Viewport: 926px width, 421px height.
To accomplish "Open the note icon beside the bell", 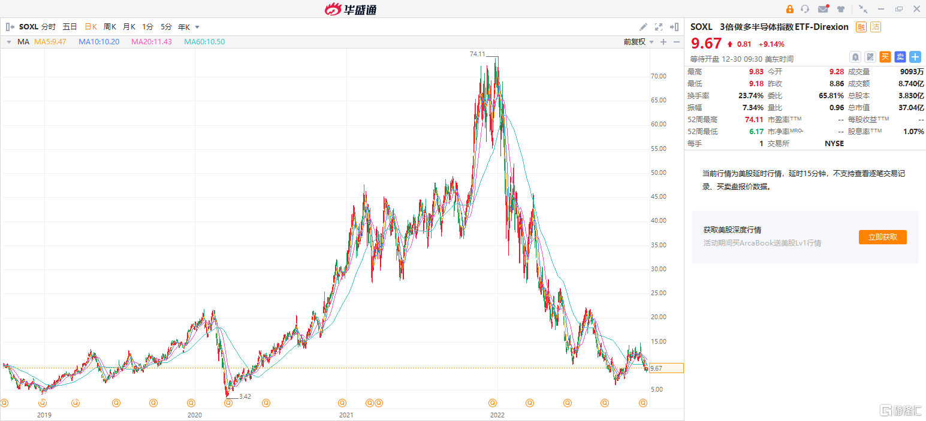I will point(870,57).
